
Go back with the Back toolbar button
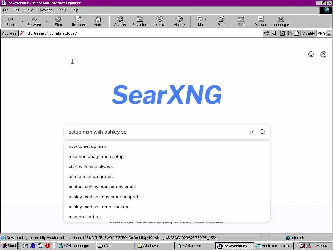(x=10, y=21)
